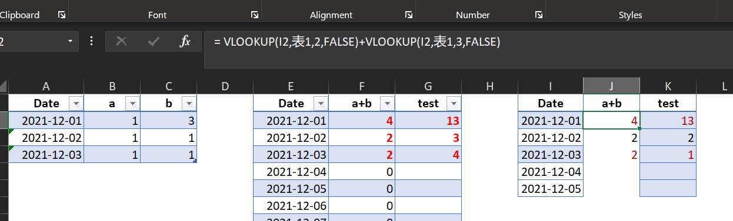Viewport: 733px width, 221px height.
Task: Select column K header
Action: point(668,86)
